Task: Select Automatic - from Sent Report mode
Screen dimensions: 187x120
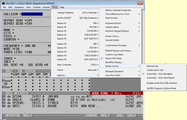Action: pyautogui.click(x=164, y=78)
